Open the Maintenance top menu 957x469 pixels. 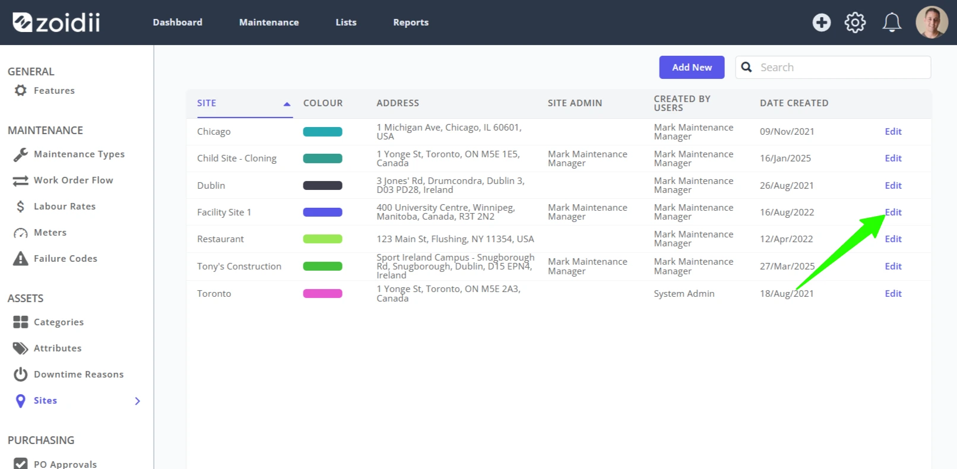coord(269,23)
